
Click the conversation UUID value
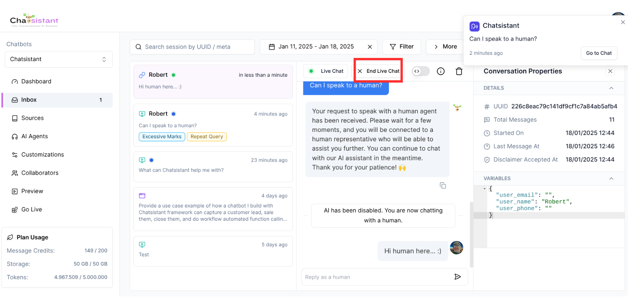[564, 106]
